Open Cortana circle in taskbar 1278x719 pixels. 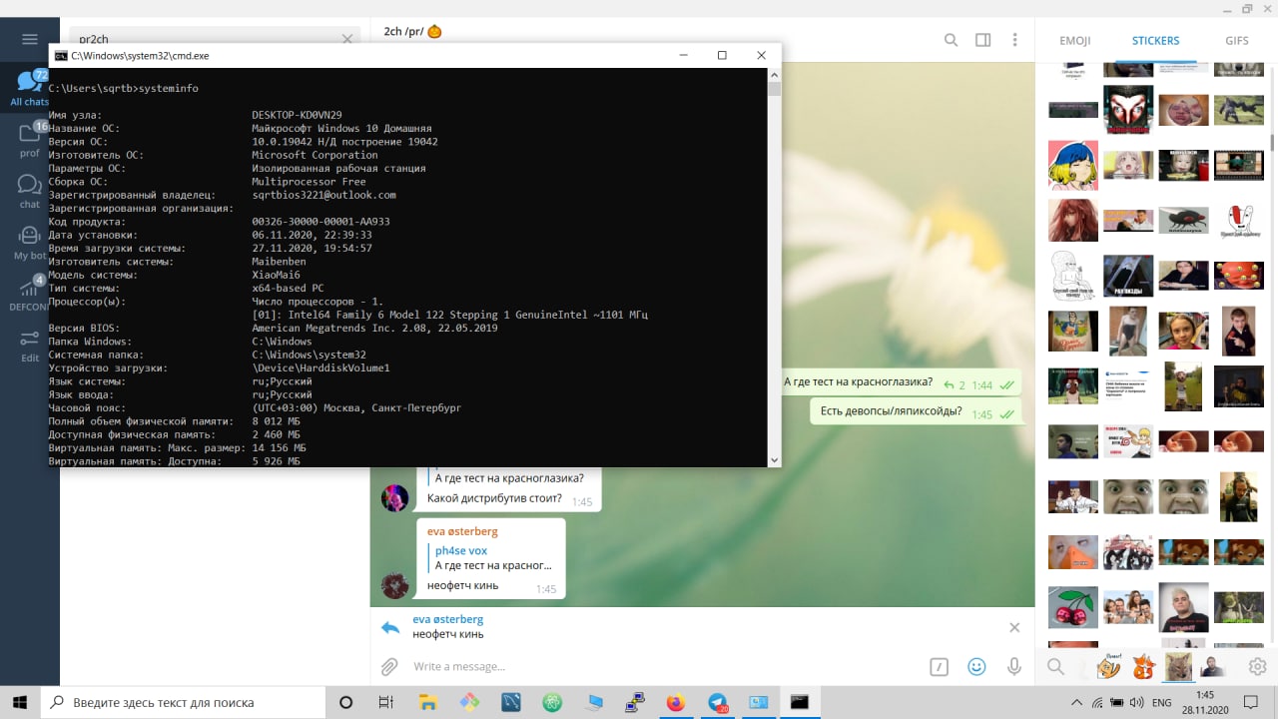[x=346, y=702]
